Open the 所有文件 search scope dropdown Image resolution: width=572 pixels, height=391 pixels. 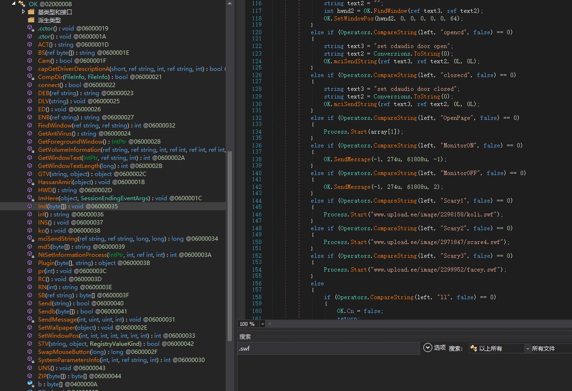[551, 348]
